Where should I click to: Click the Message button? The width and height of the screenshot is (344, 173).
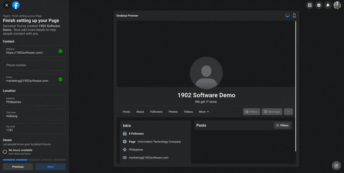272,112
